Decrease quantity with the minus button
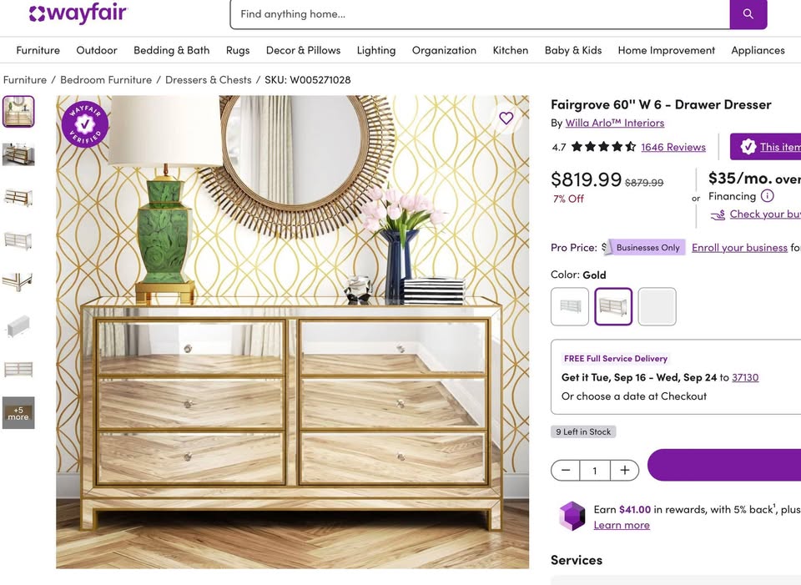Screen dimensions: 801x585 (x=566, y=470)
